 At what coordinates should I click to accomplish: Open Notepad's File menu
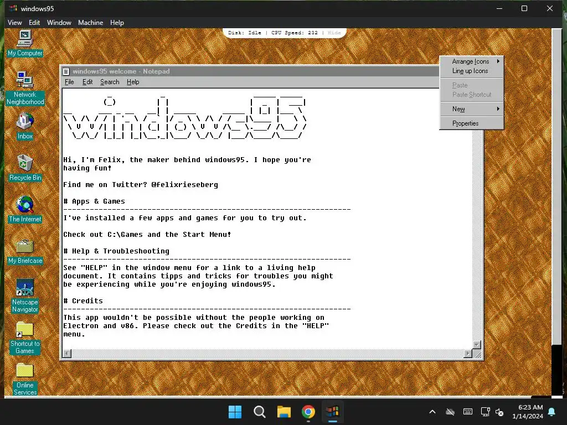[69, 82]
